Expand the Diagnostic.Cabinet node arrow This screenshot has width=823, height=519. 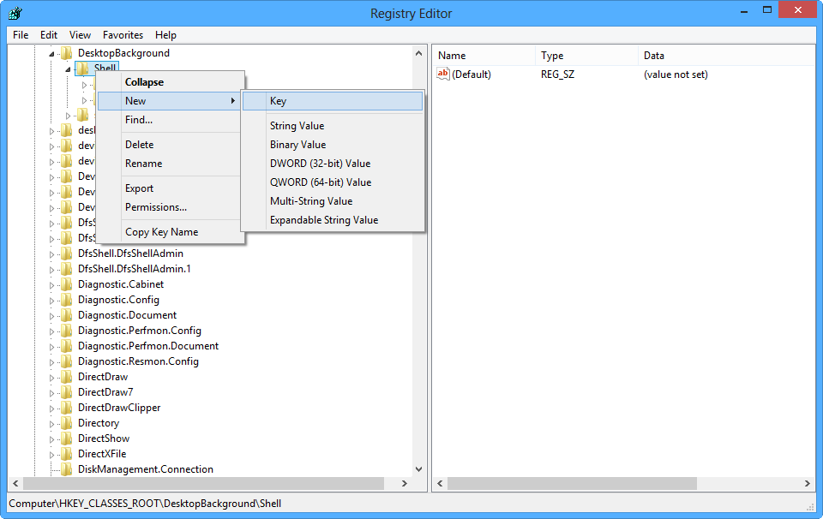(x=51, y=285)
